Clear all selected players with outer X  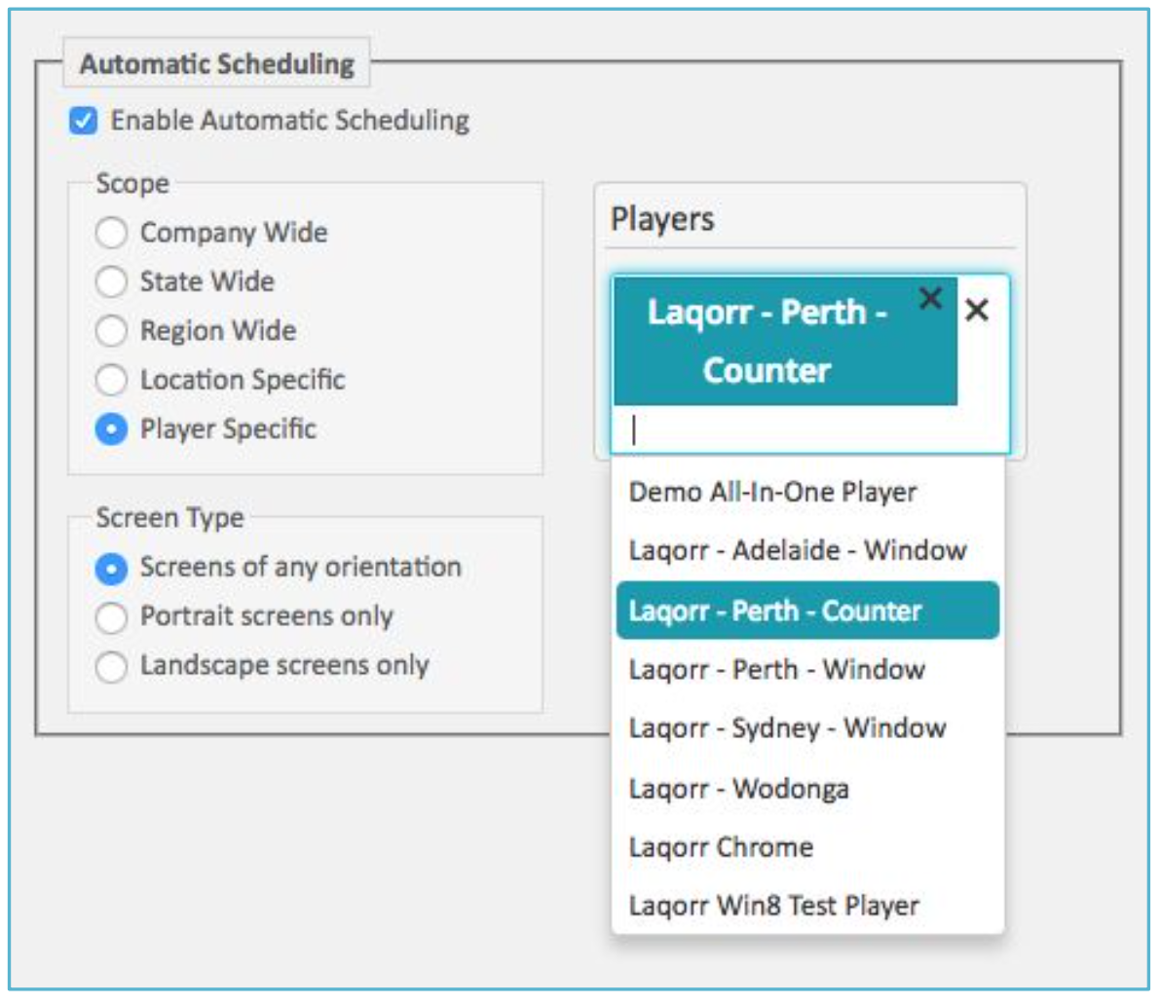pyautogui.click(x=977, y=310)
